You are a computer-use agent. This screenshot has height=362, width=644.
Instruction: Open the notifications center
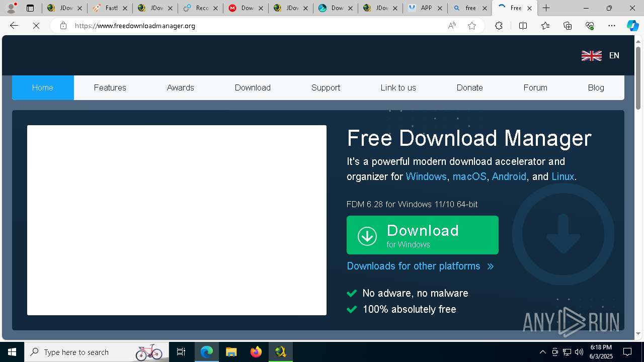[627, 352]
